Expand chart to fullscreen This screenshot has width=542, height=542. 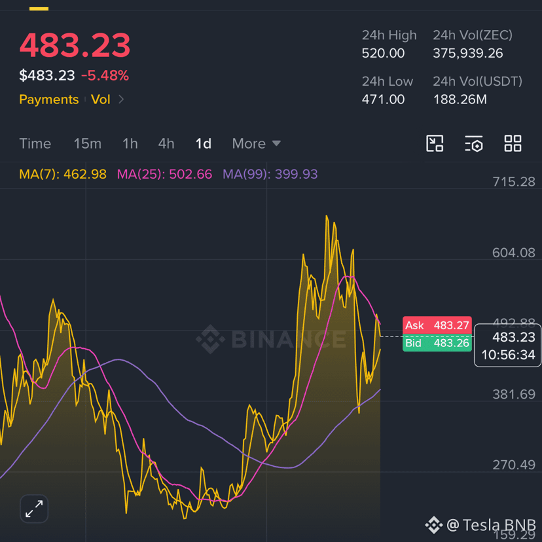(34, 509)
